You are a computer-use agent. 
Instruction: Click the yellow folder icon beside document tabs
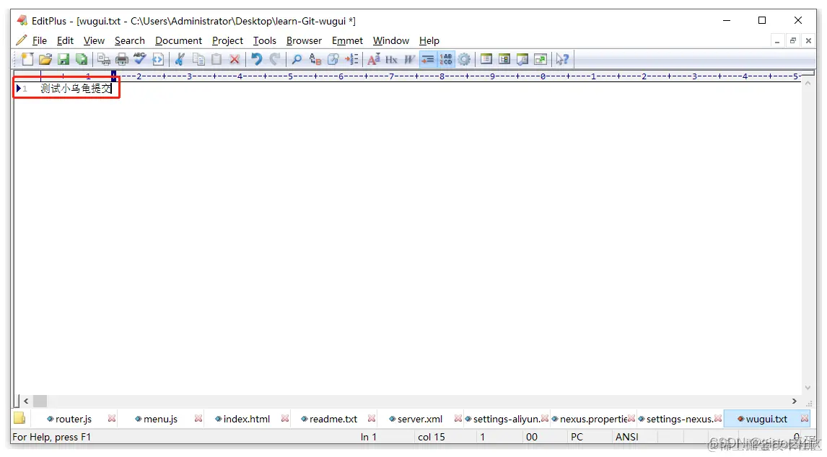[x=19, y=419]
